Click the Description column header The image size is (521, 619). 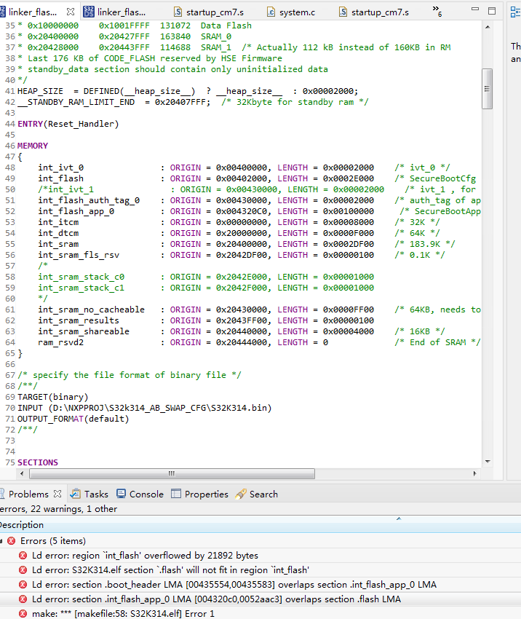pos(260,525)
